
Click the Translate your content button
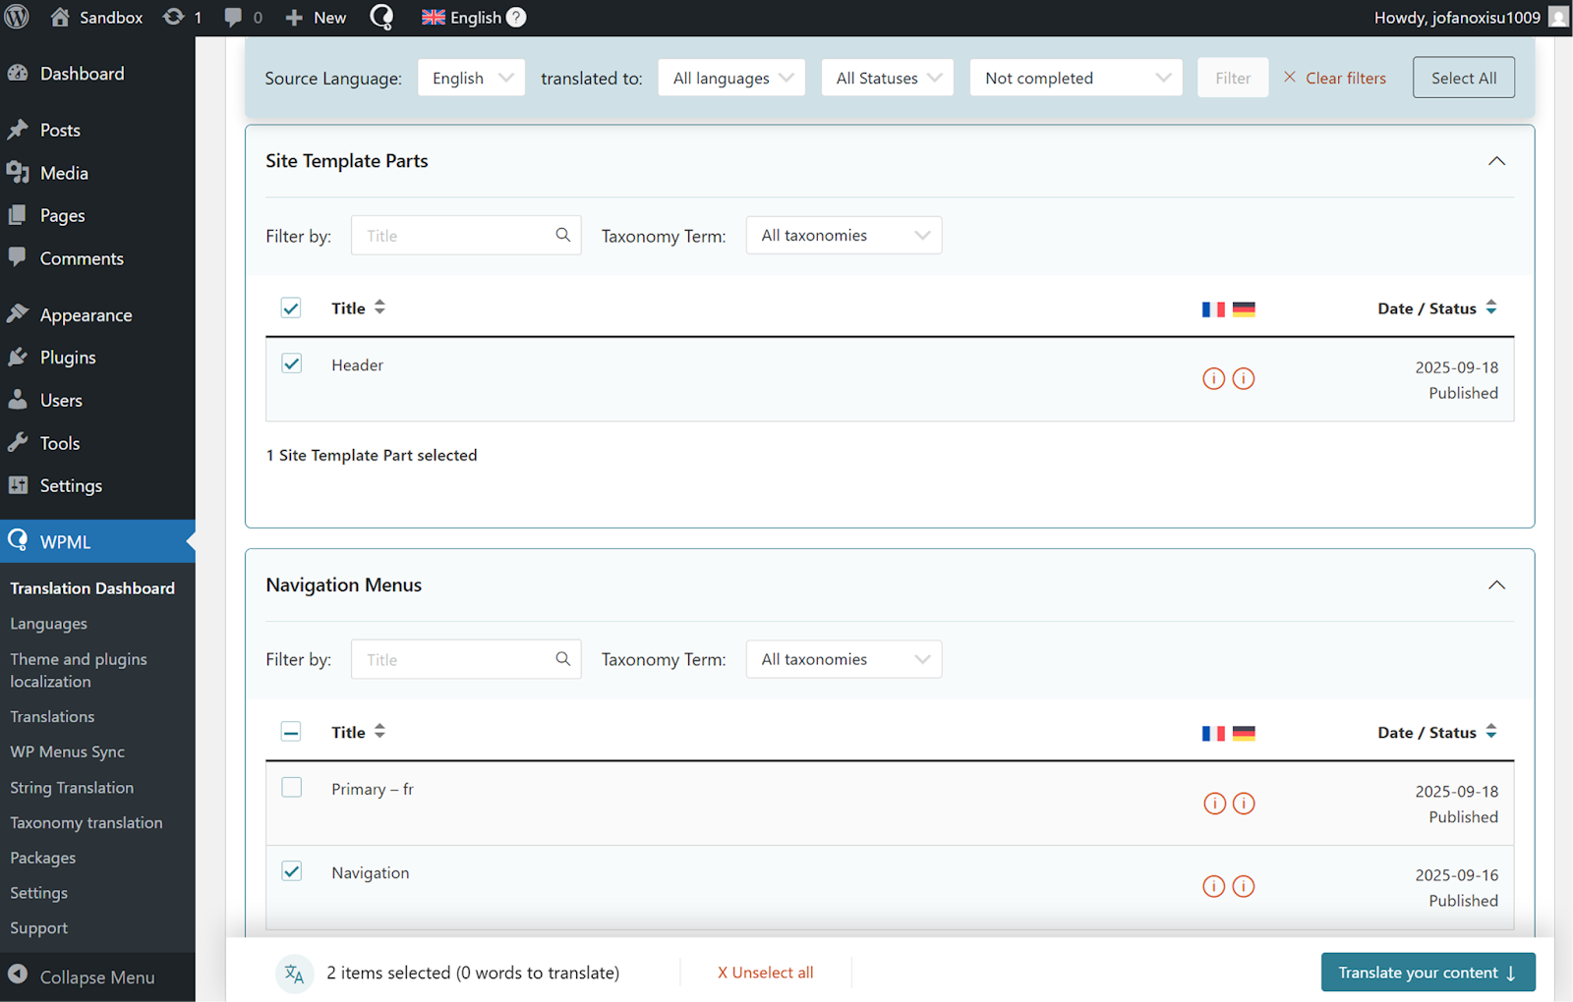pyautogui.click(x=1427, y=973)
